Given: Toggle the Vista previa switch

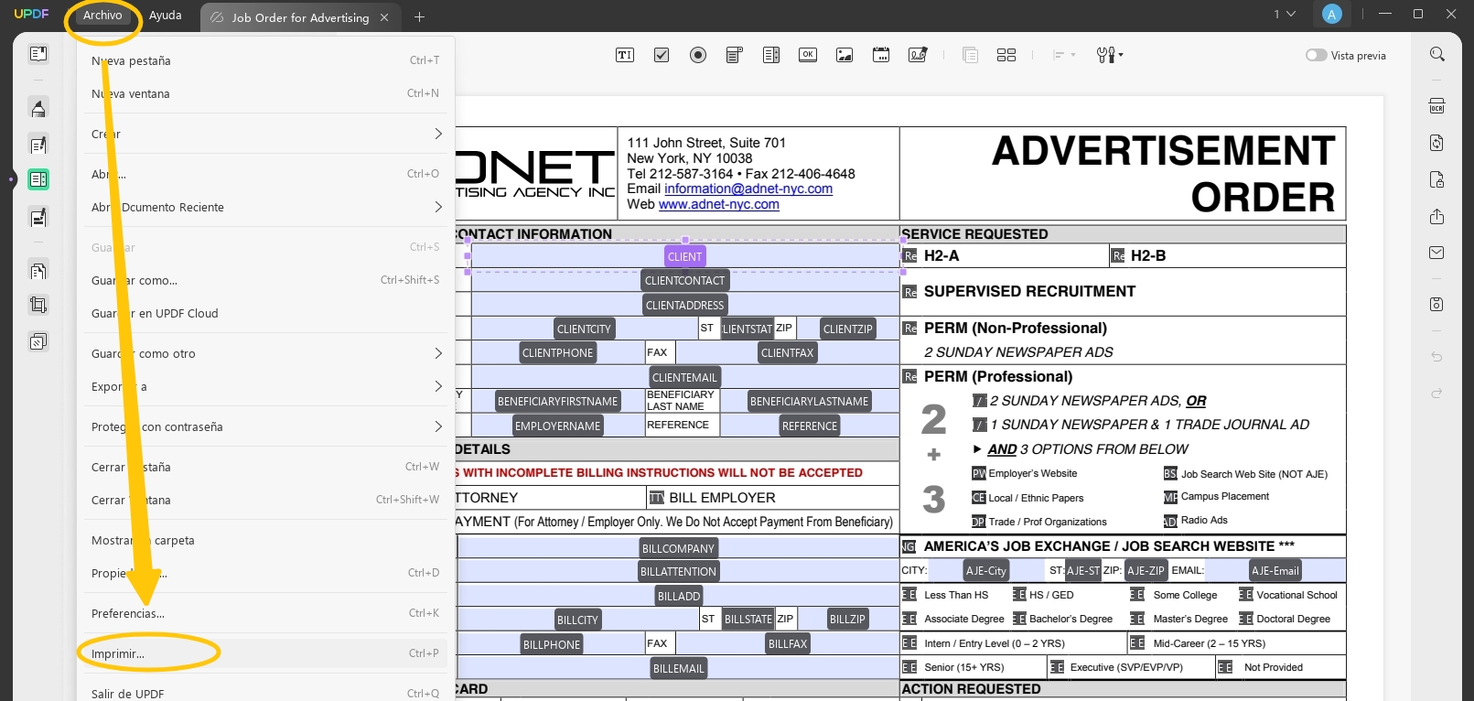Looking at the screenshot, I should [1316, 55].
